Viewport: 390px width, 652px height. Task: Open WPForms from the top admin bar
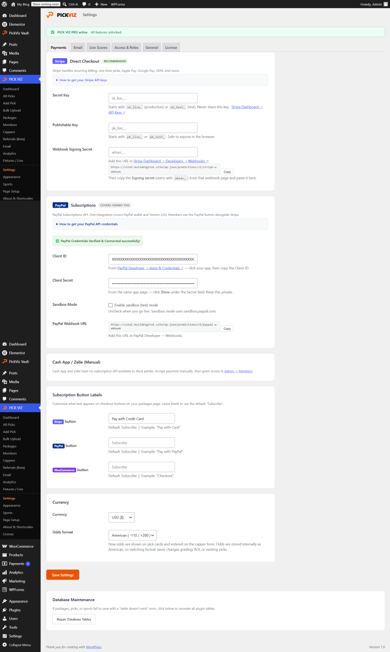coord(118,4)
